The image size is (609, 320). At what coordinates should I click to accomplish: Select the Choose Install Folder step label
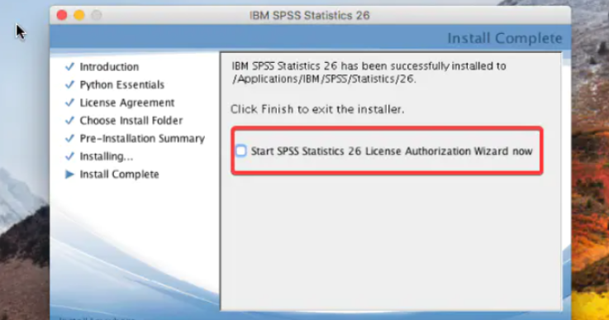point(131,121)
